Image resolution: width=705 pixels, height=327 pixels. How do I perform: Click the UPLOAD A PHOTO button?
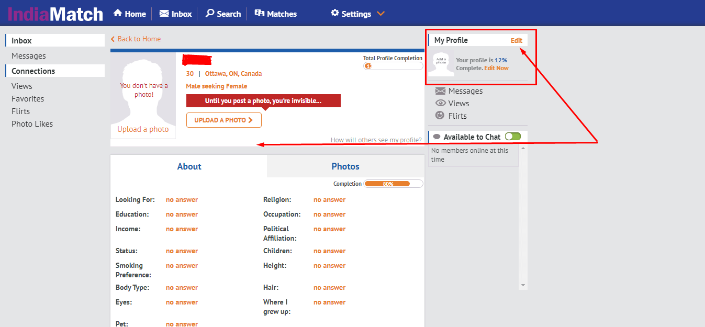pos(224,120)
